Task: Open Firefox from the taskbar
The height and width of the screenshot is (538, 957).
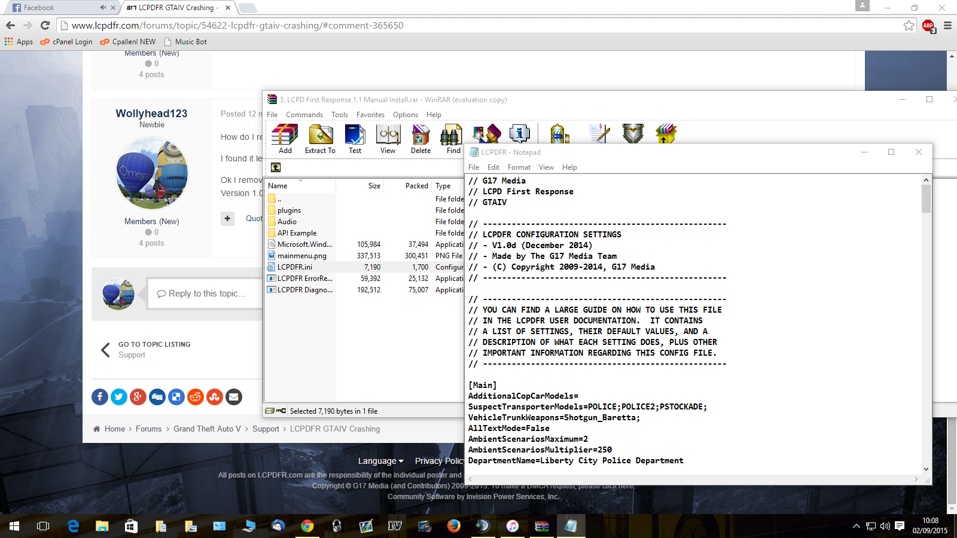Action: click(454, 526)
